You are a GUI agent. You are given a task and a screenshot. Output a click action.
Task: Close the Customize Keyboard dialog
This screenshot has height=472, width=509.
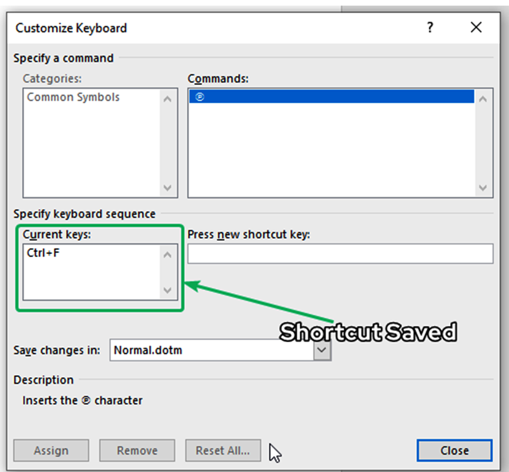(454, 451)
